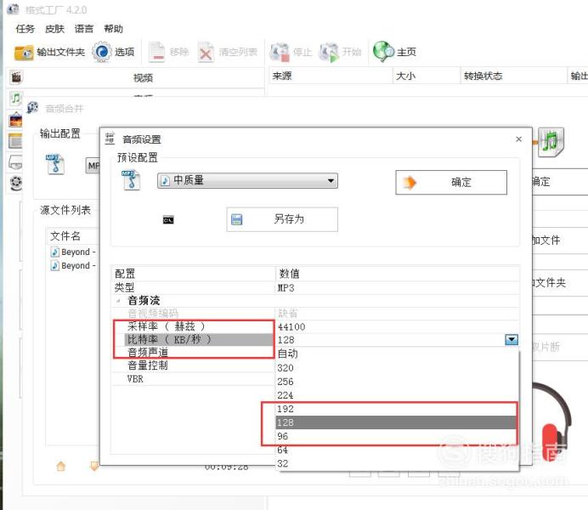
Task: Click the 停止 stop icon
Action: (x=280, y=52)
